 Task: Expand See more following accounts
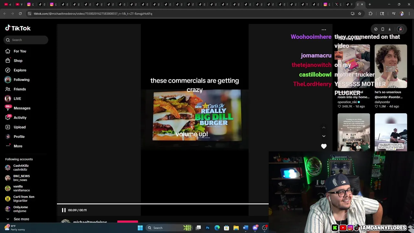pos(21,219)
